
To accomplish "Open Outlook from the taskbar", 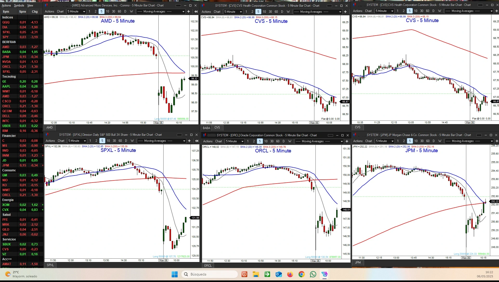I will (x=278, y=274).
